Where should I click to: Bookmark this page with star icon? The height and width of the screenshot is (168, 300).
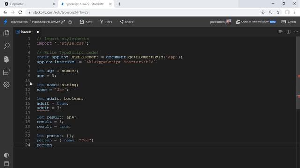pos(278,12)
